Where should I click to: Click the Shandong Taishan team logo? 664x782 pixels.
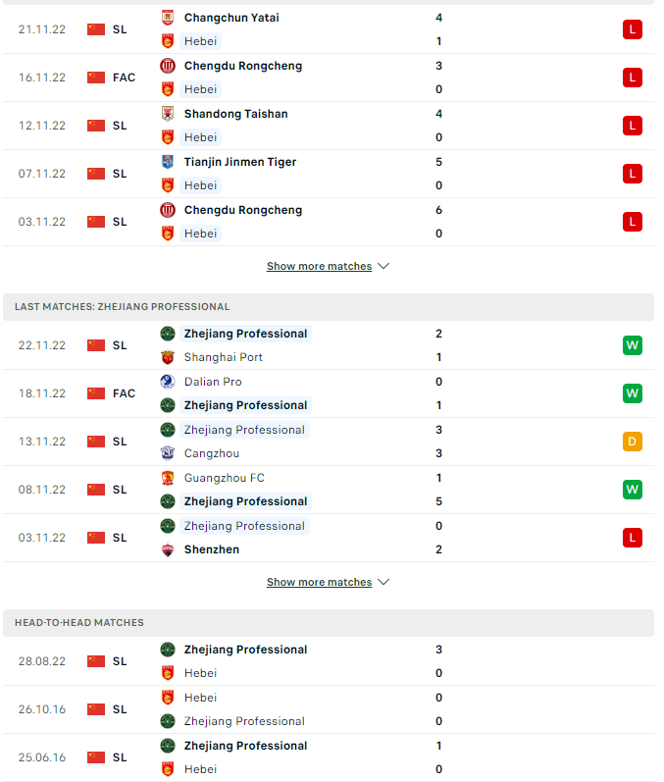click(x=168, y=114)
